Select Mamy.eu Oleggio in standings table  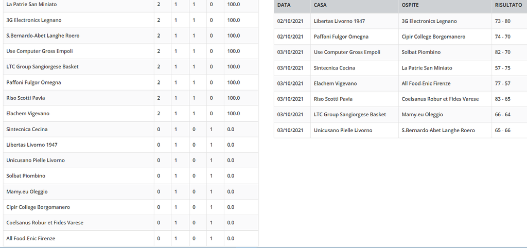tap(27, 191)
